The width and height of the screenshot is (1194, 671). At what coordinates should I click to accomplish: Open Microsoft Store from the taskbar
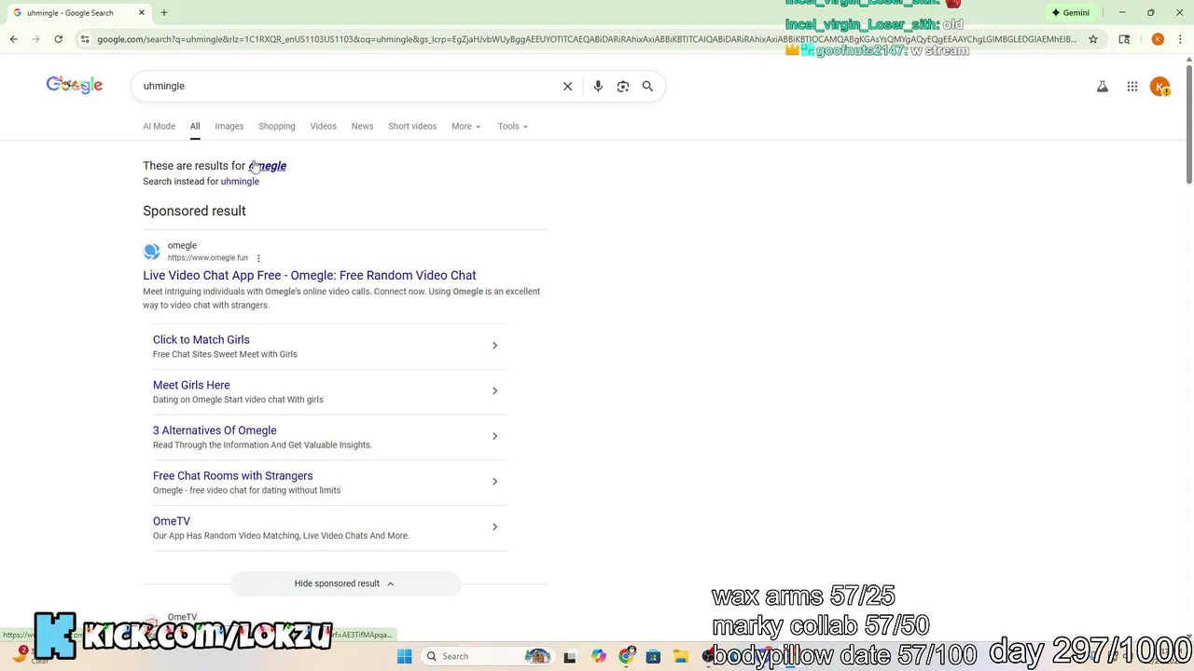click(654, 656)
